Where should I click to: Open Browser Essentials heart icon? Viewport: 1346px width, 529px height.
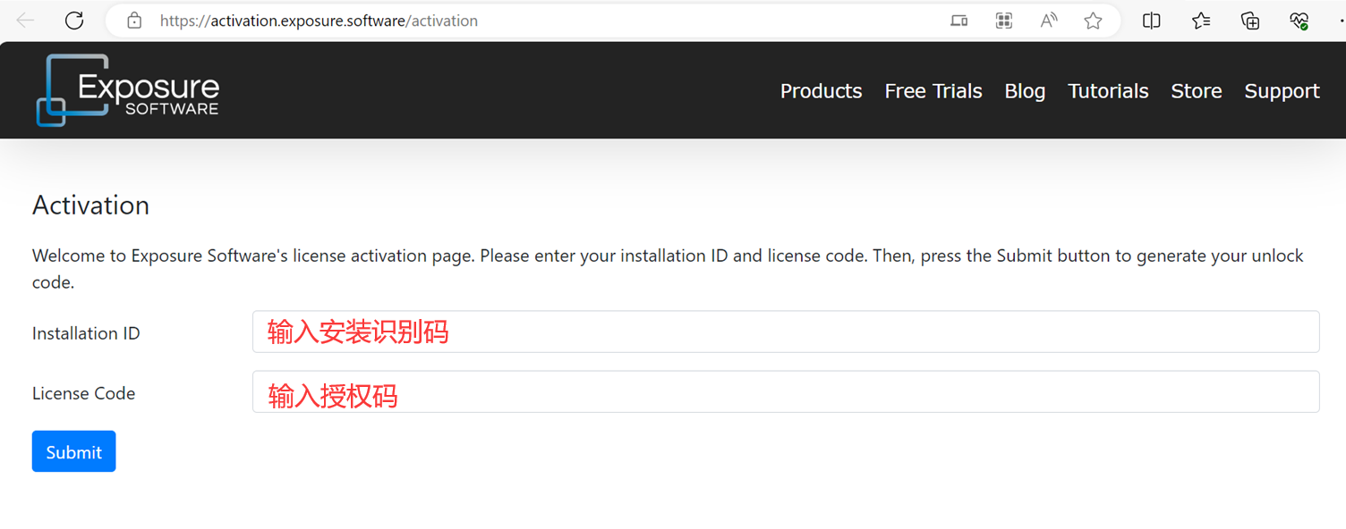[x=1299, y=21]
